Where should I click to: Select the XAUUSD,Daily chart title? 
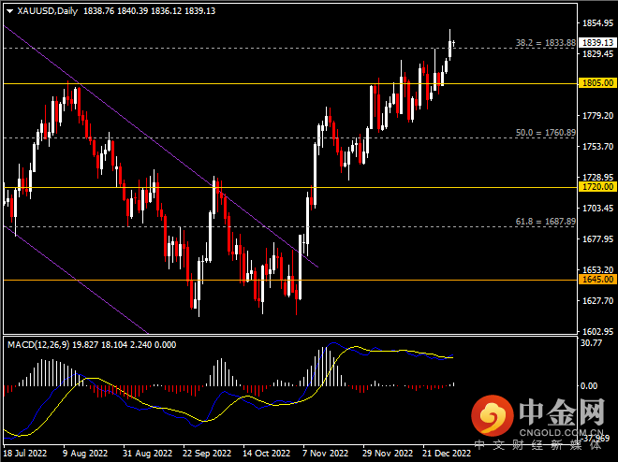[x=49, y=11]
